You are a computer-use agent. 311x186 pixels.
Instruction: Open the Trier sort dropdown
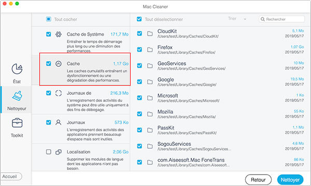click(x=237, y=19)
